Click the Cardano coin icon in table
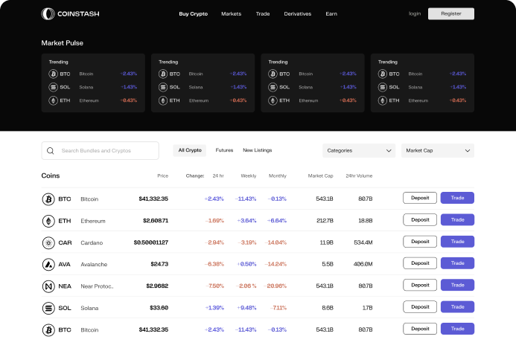The height and width of the screenshot is (351, 516). 48,243
